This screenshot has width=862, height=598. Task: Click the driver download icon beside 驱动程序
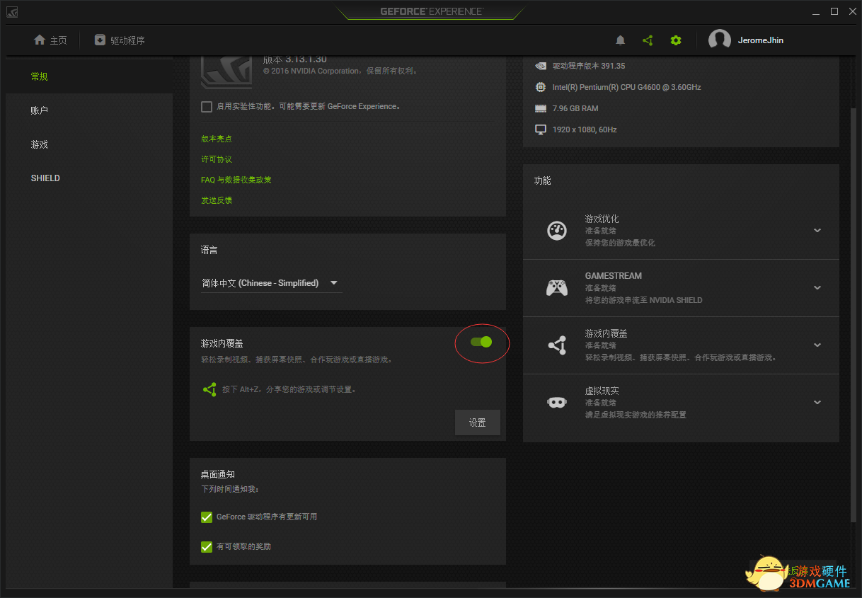[x=100, y=40]
